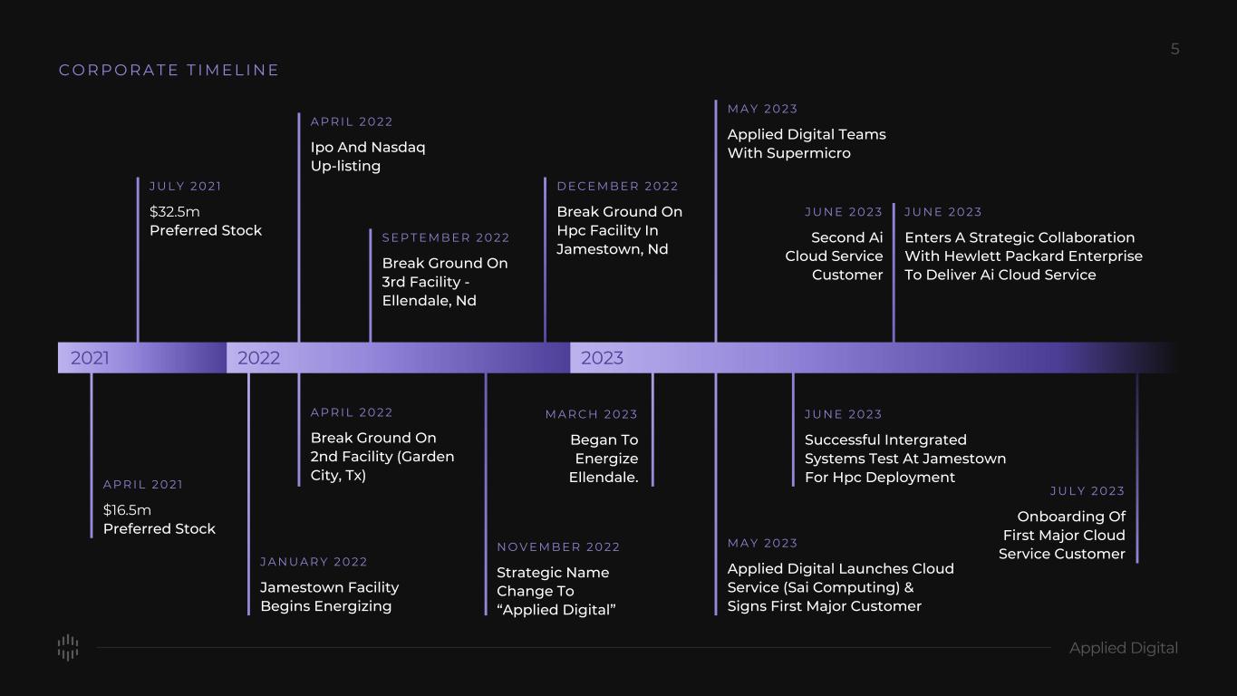This screenshot has width=1237, height=696.
Task: Click the slide page number 5
Action: coord(1175,49)
